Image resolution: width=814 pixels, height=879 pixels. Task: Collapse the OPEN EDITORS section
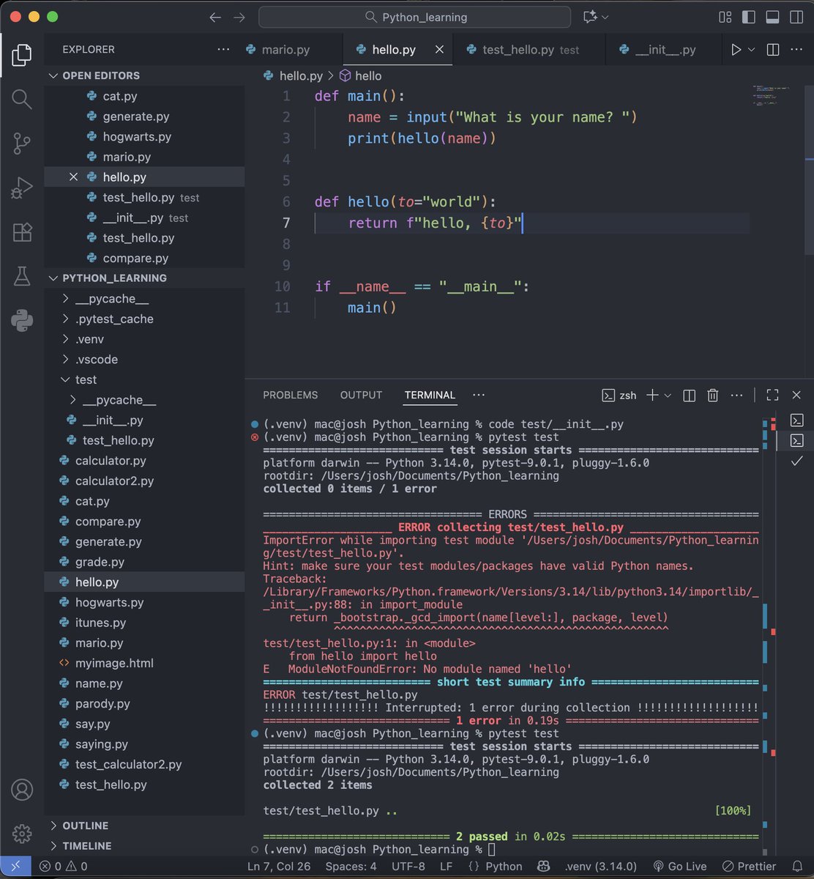click(53, 75)
